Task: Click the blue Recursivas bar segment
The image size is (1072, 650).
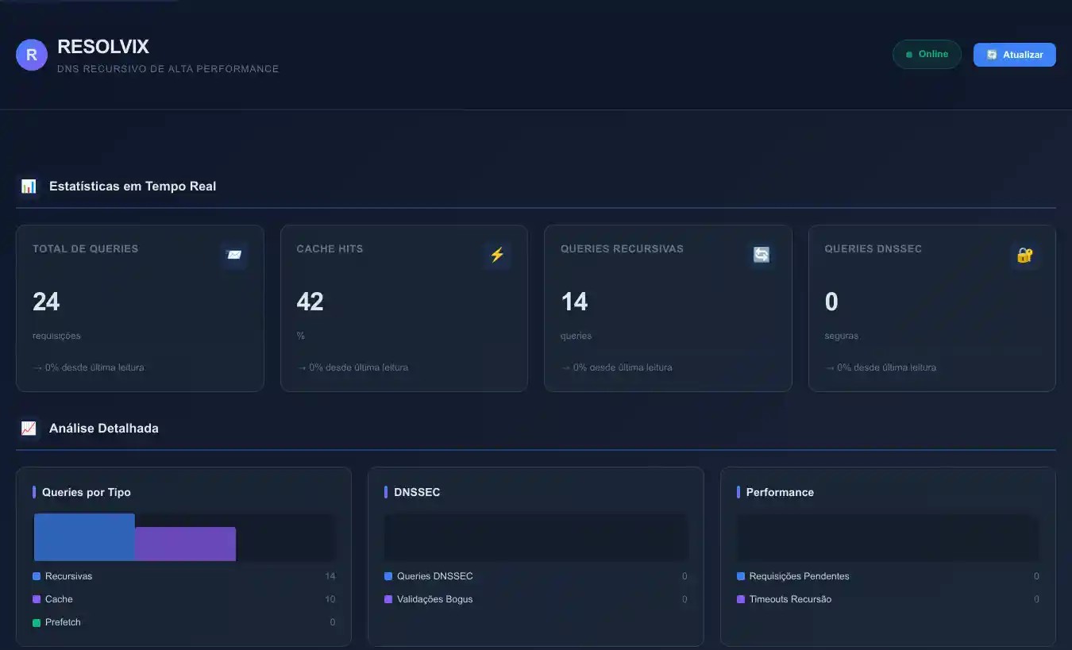Action: (84, 537)
